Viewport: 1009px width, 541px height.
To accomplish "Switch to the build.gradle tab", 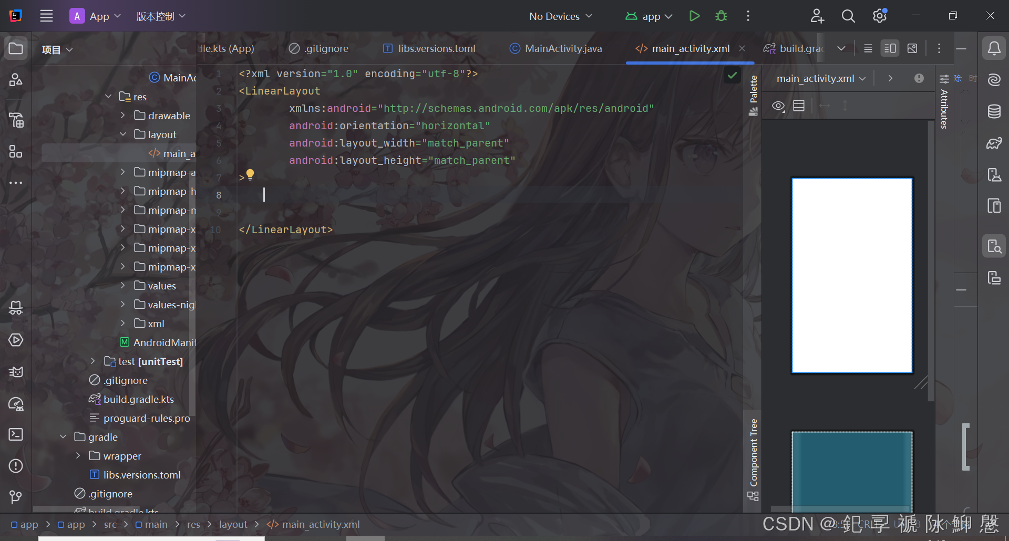I will 794,48.
